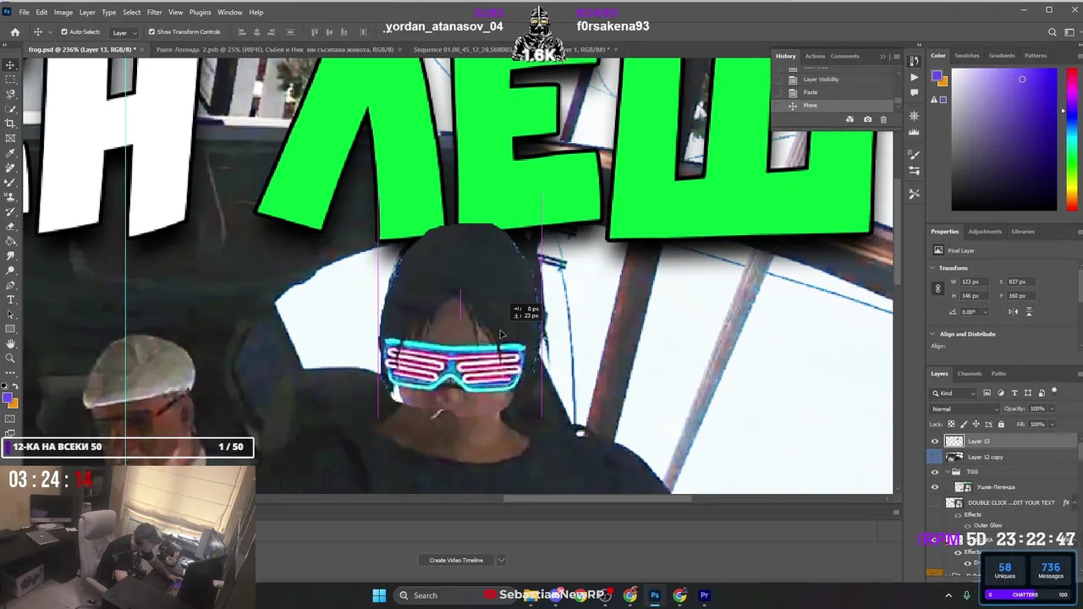The image size is (1083, 609).
Task: Click the flip horizontal icon in Properties
Action: pyautogui.click(x=1014, y=311)
